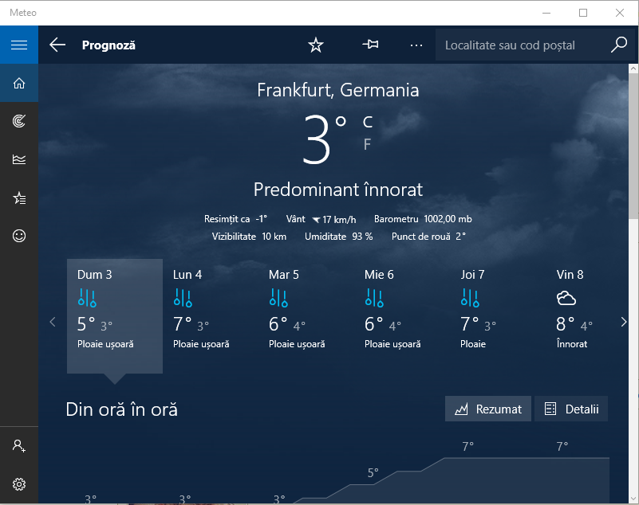Select the Dum 3 forecast day
639x505 pixels.
pos(115,315)
